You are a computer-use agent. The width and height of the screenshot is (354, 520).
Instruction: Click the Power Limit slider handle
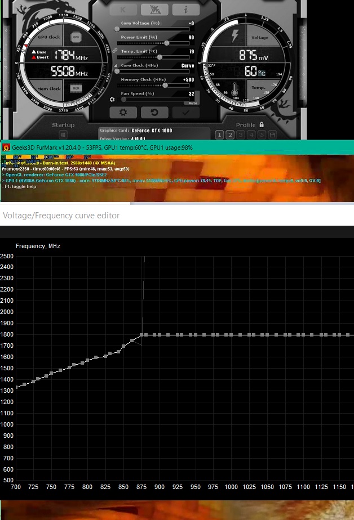coord(167,43)
